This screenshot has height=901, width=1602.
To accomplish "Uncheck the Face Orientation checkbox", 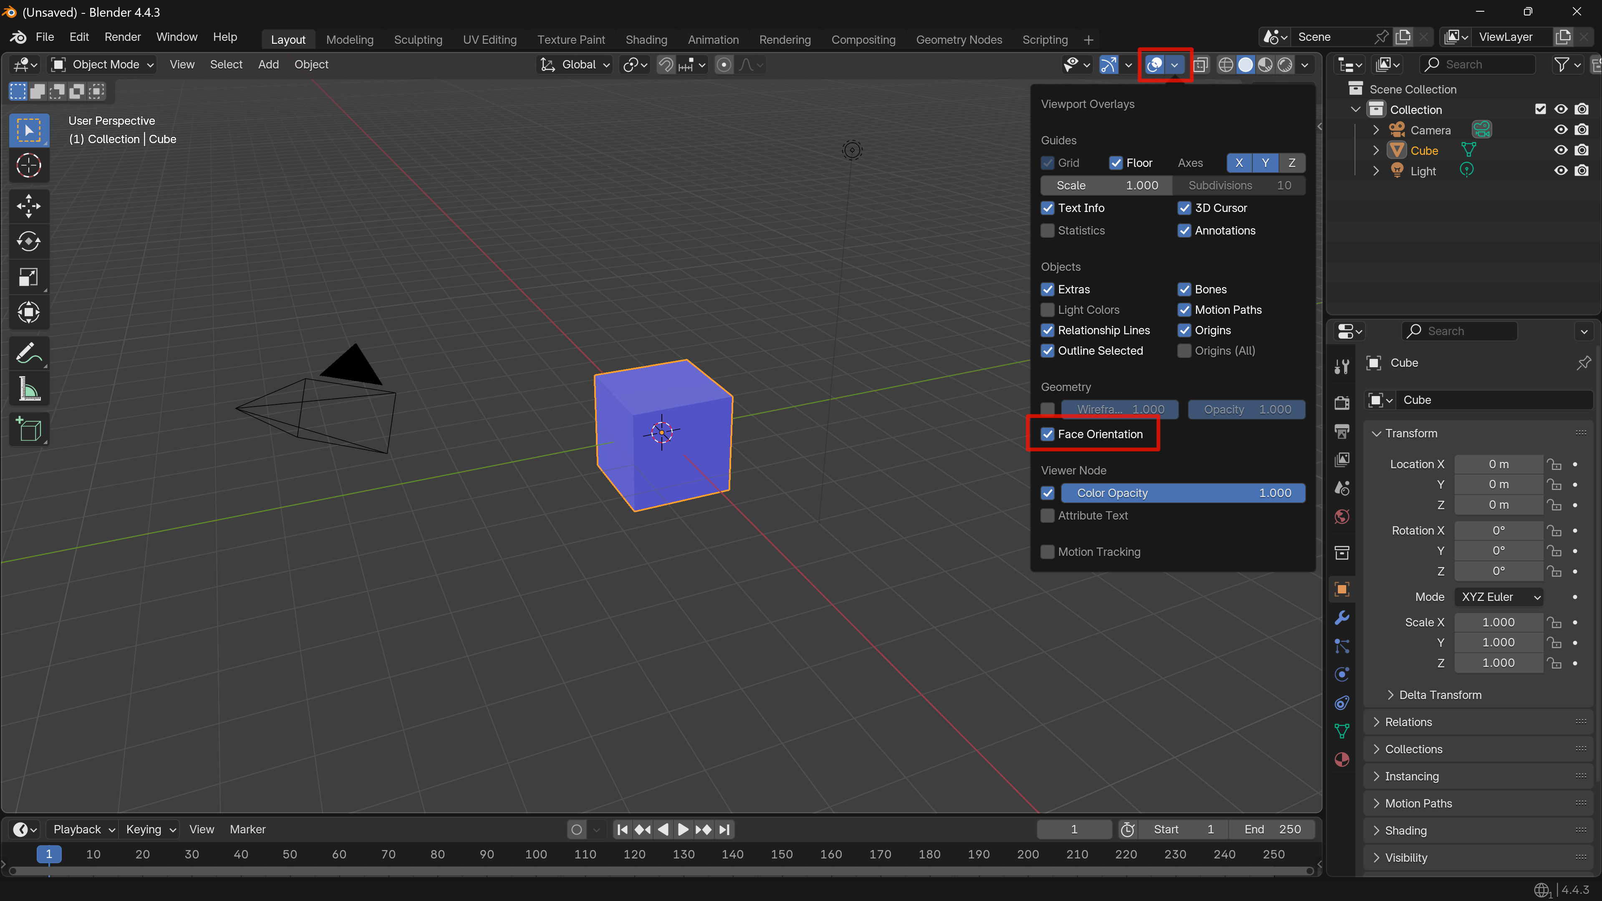I will (1048, 434).
